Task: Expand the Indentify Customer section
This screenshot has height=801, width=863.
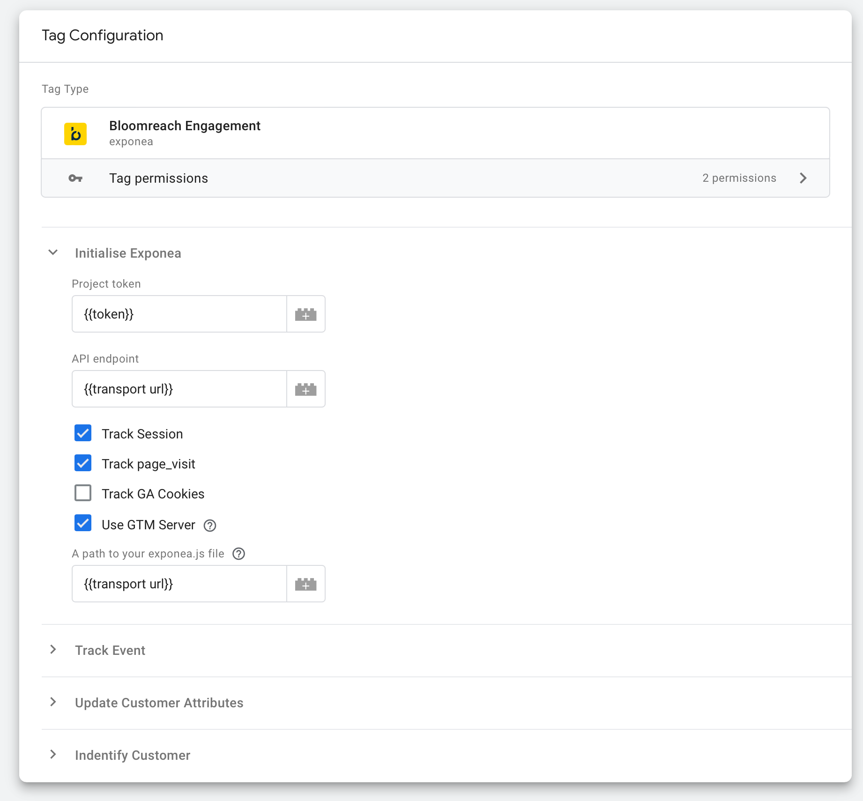Action: (53, 755)
